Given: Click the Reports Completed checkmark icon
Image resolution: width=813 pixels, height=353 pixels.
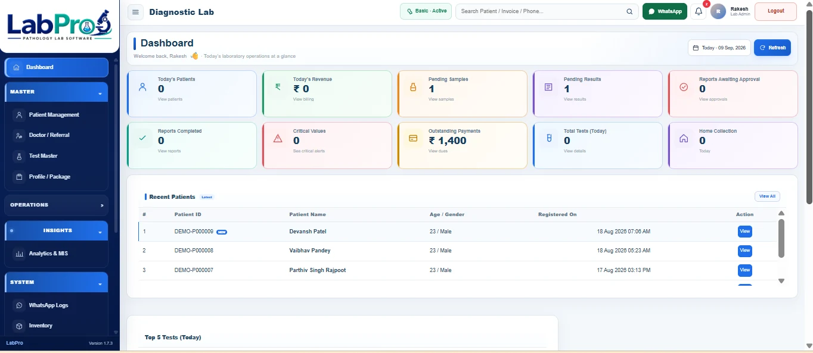Looking at the screenshot, I should click(142, 138).
